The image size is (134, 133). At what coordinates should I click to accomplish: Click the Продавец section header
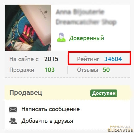pos(26,93)
